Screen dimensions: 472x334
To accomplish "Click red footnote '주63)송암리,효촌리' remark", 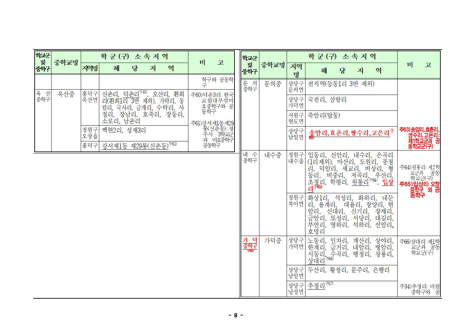I will click(420, 138).
